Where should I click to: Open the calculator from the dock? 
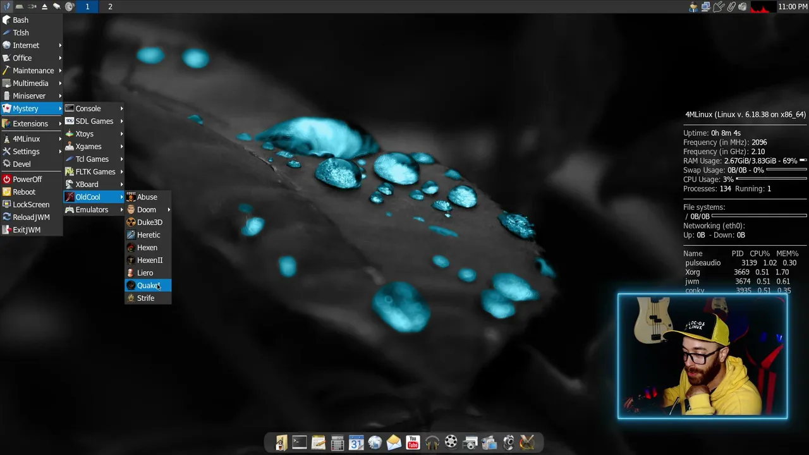coord(338,443)
